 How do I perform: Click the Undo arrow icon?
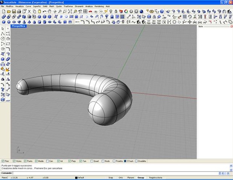point(44,12)
